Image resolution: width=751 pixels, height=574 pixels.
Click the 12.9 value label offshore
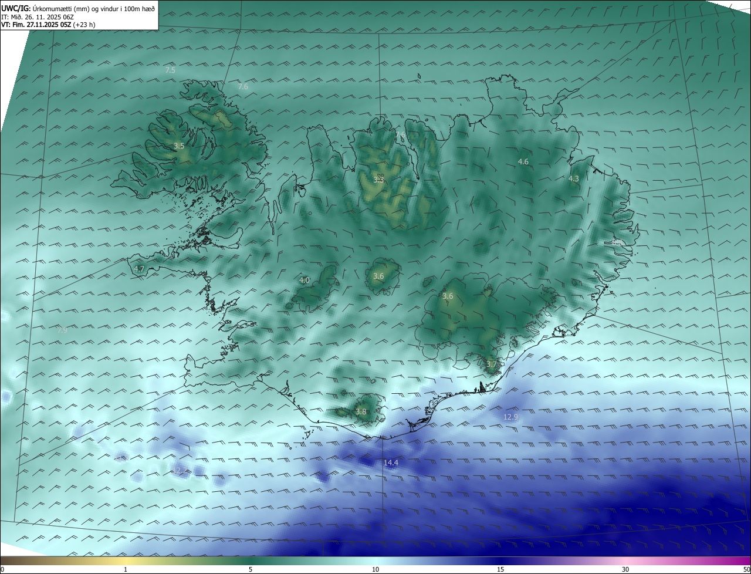click(511, 417)
